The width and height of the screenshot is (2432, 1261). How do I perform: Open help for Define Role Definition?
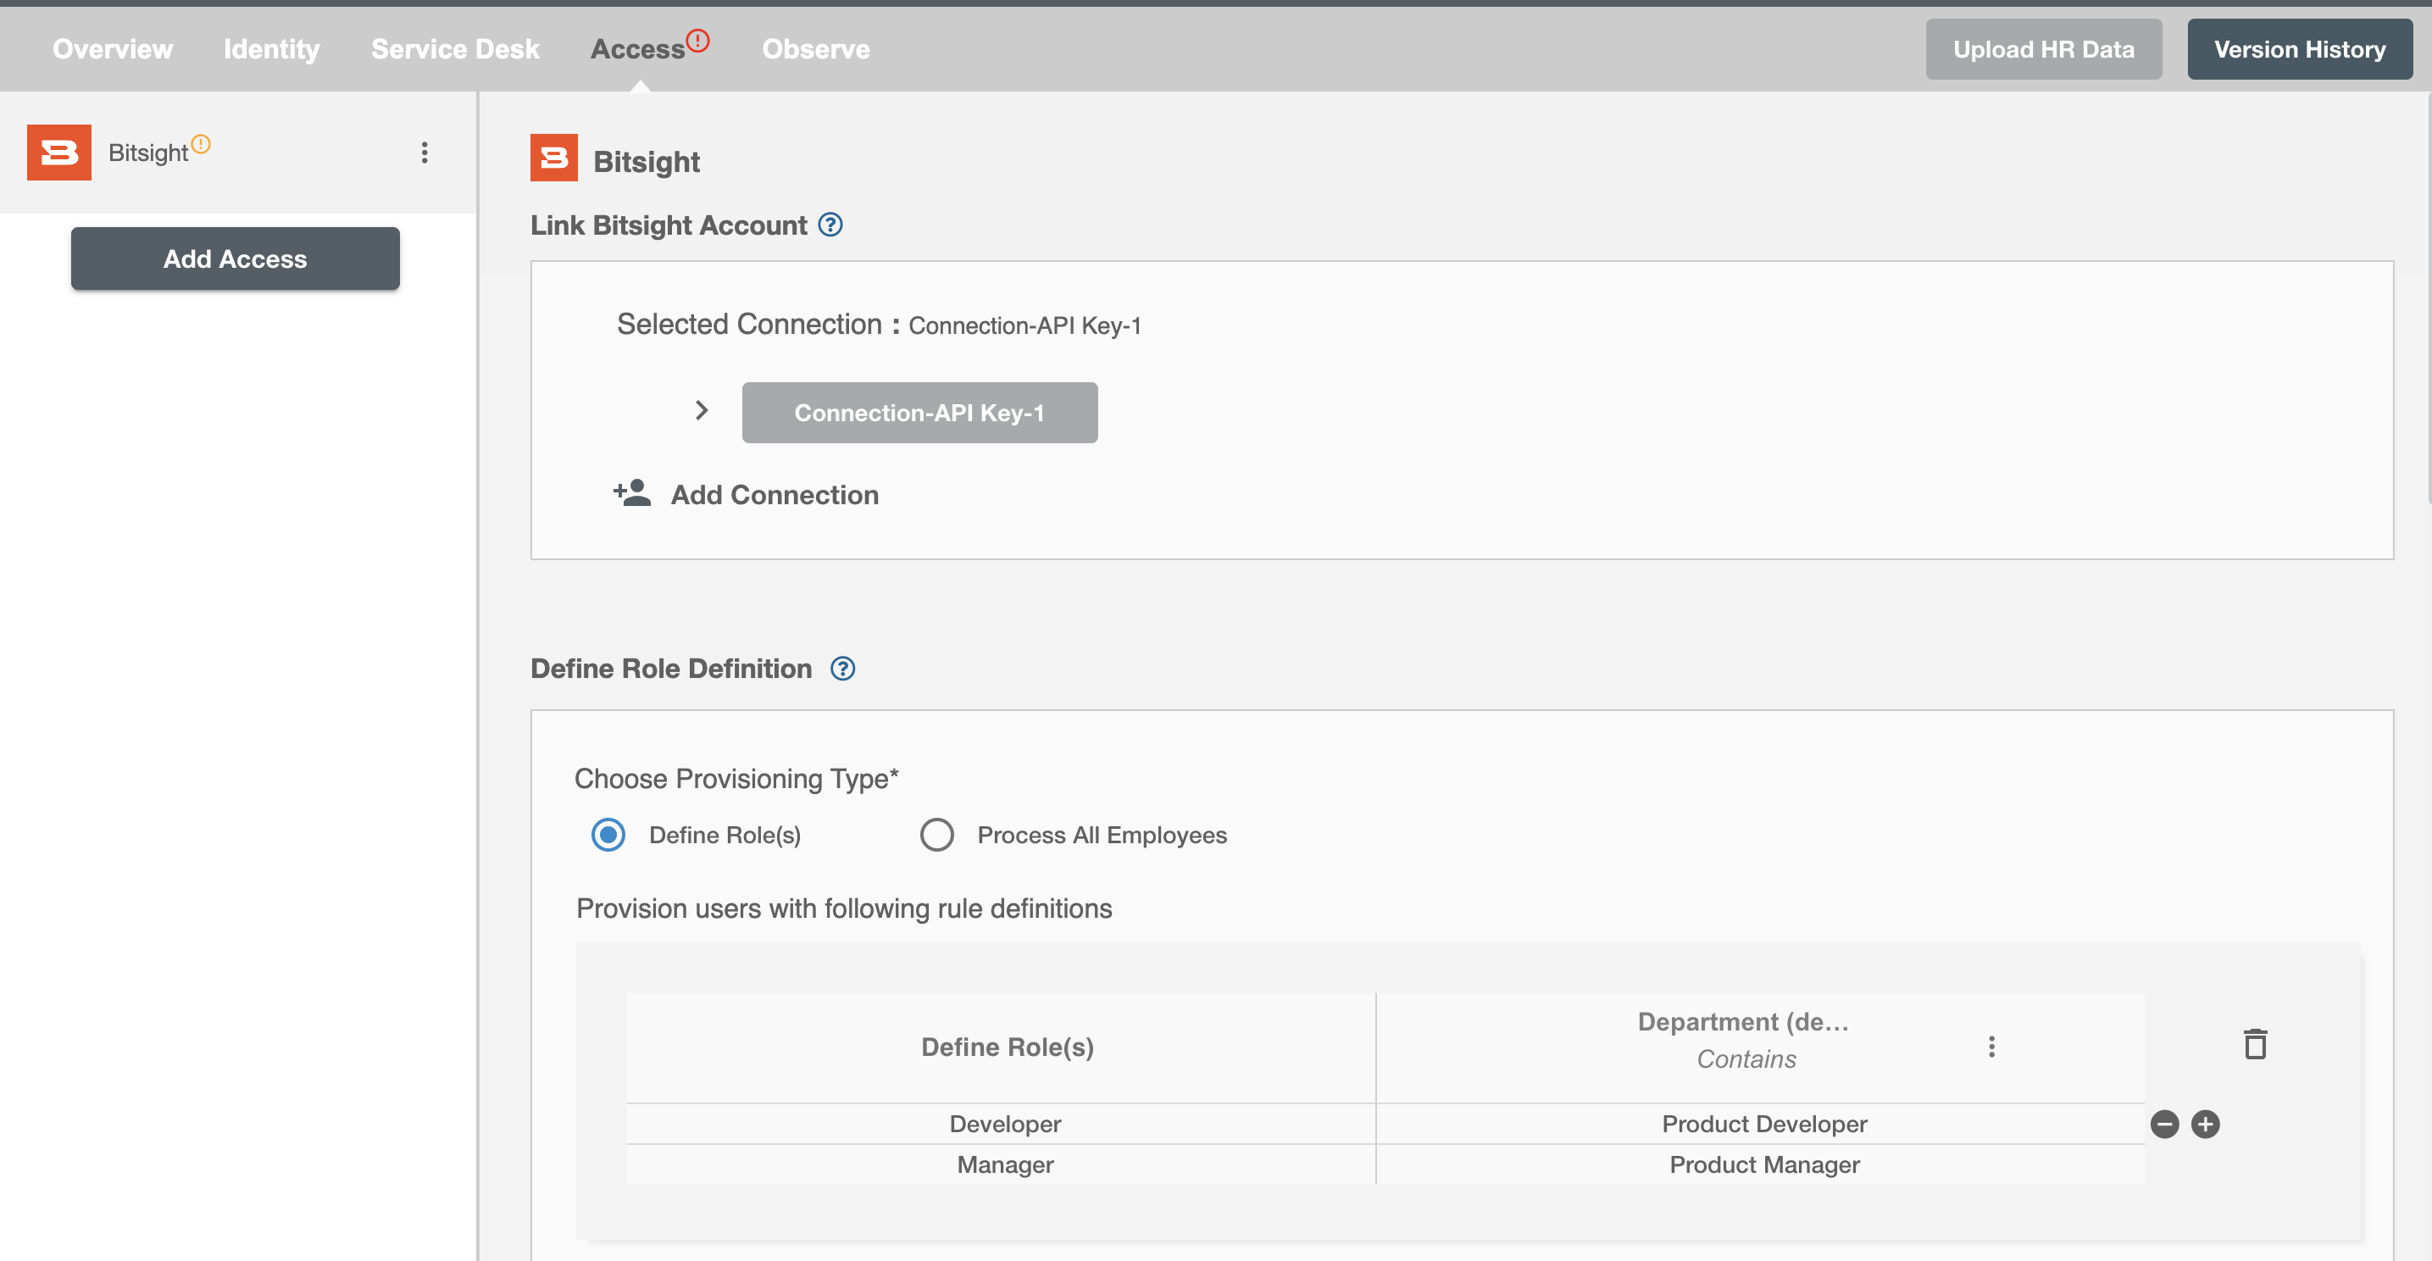coord(842,669)
